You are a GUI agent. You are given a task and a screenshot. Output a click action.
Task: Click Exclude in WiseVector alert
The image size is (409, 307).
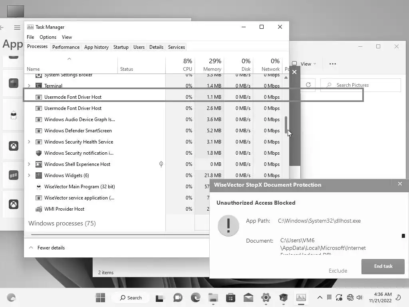[338, 271]
